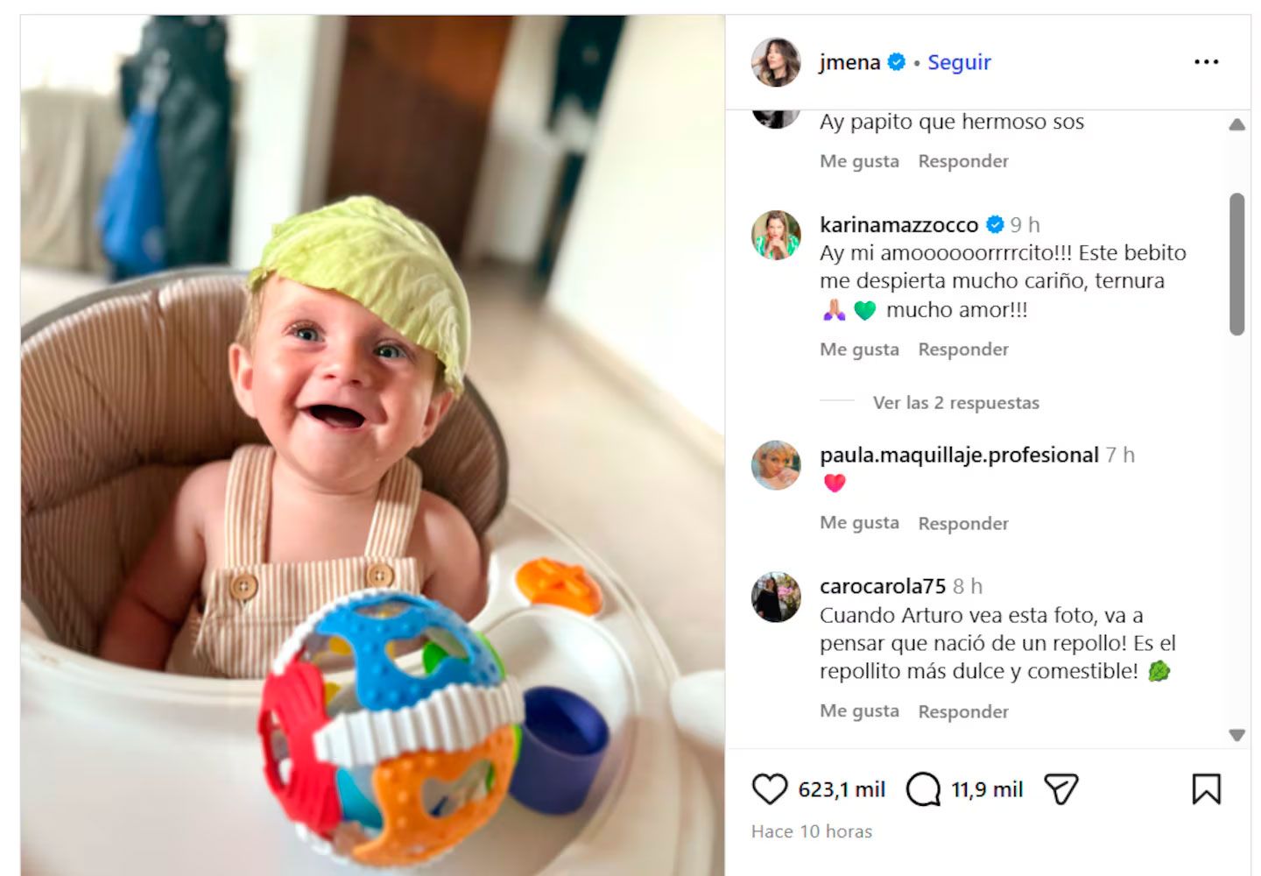Reply to carocarola75's comment
This screenshot has width=1261, height=876.
(963, 712)
